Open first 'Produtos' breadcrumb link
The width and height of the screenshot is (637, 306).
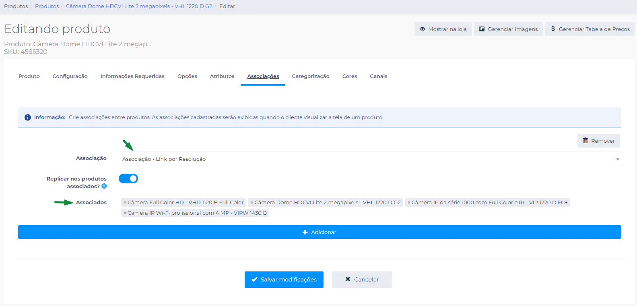[16, 6]
